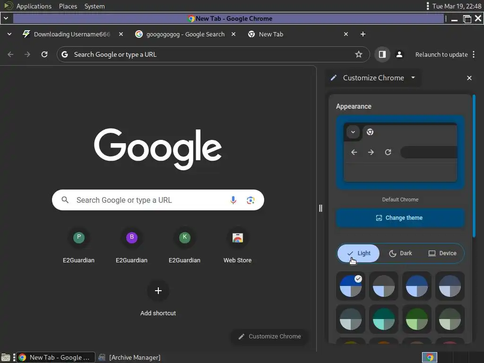
Task: Select the Device appearance mode
Action: coord(442,253)
